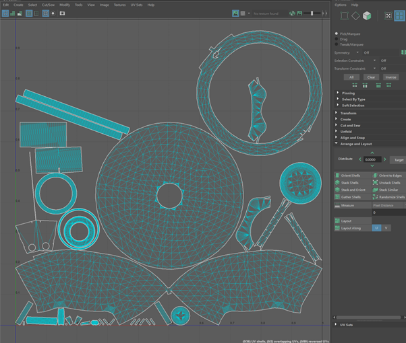Open the UV Sets menu
This screenshot has height=343, width=406.
[136, 5]
